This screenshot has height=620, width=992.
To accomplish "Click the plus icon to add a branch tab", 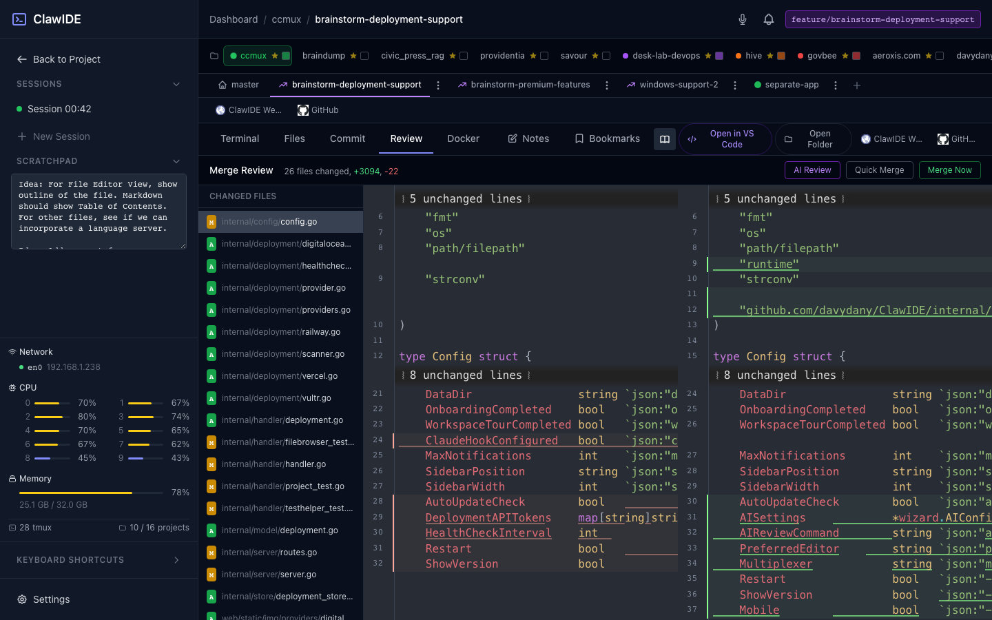I will [x=857, y=85].
